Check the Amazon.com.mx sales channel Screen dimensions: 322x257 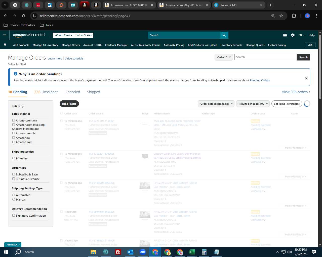tap(14, 120)
